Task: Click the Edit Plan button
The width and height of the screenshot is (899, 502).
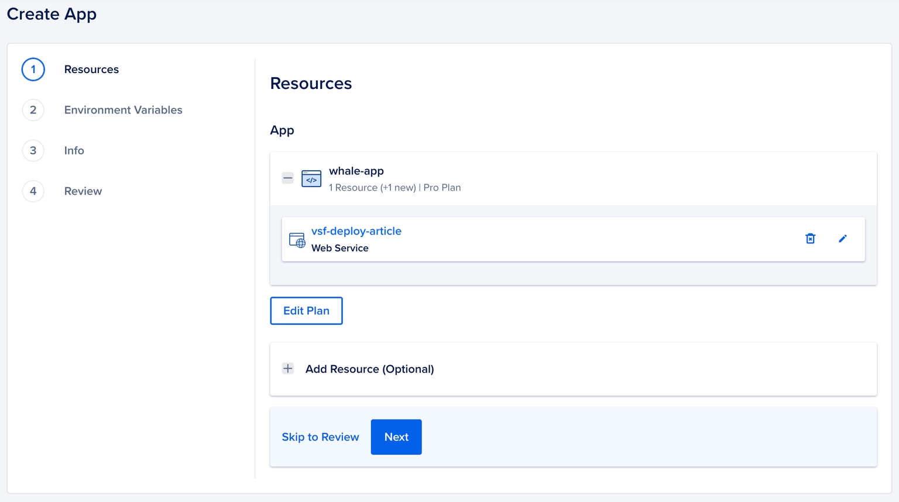Action: tap(306, 311)
